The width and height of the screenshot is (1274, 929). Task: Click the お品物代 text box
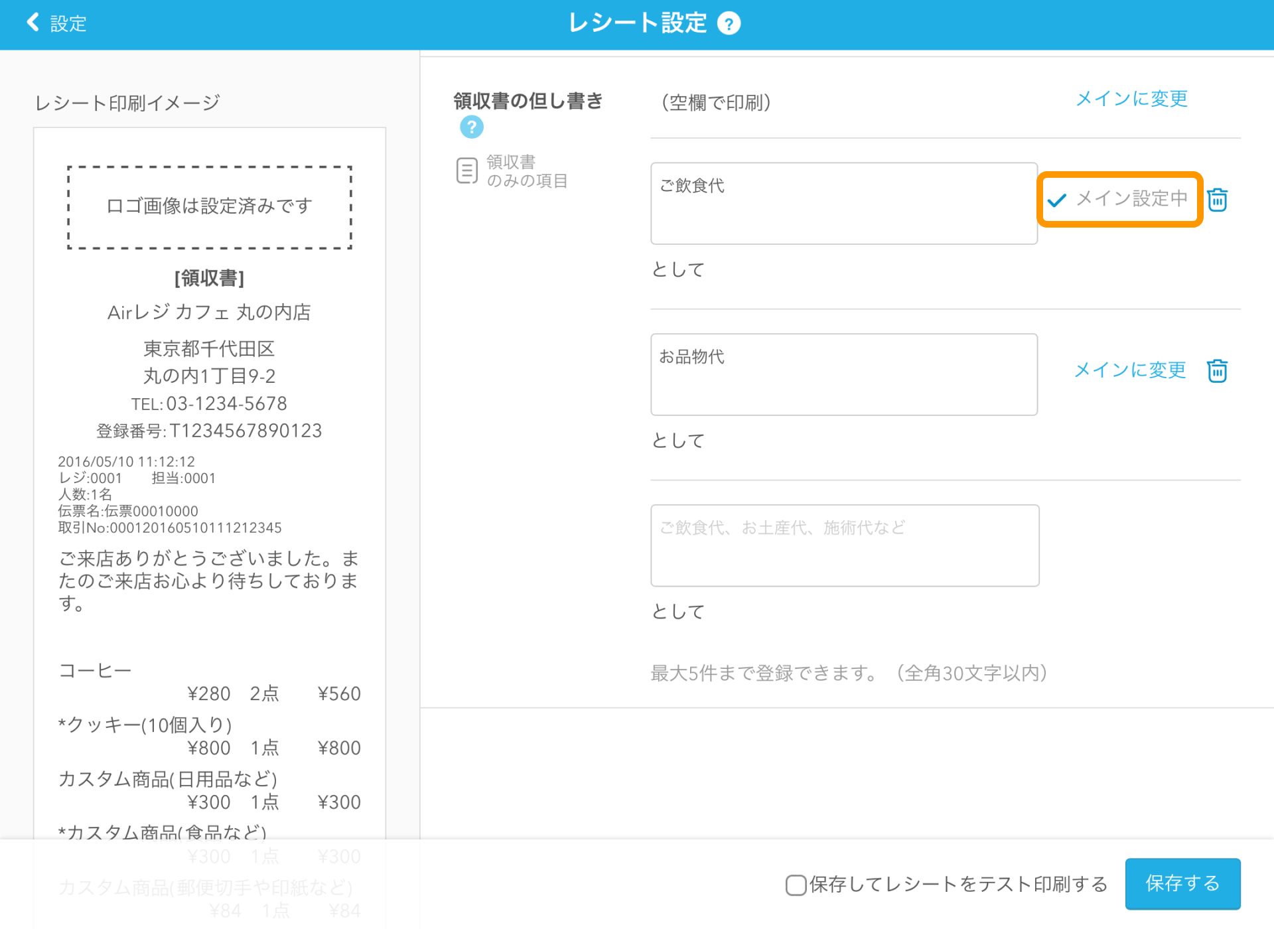(x=843, y=374)
